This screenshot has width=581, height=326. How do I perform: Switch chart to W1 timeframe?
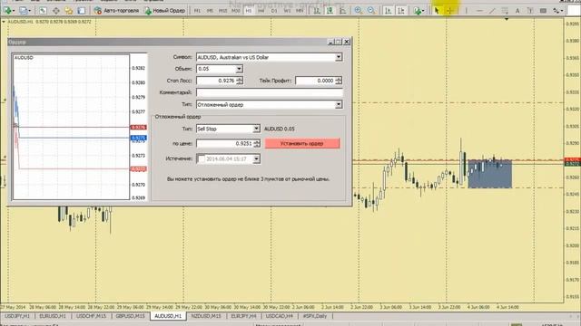287,11
